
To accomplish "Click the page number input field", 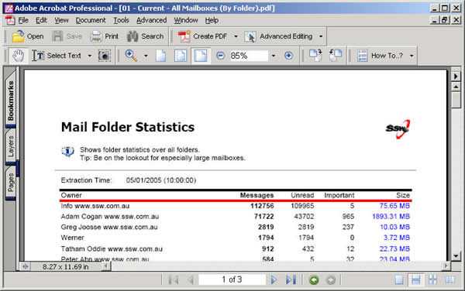I will [232, 279].
